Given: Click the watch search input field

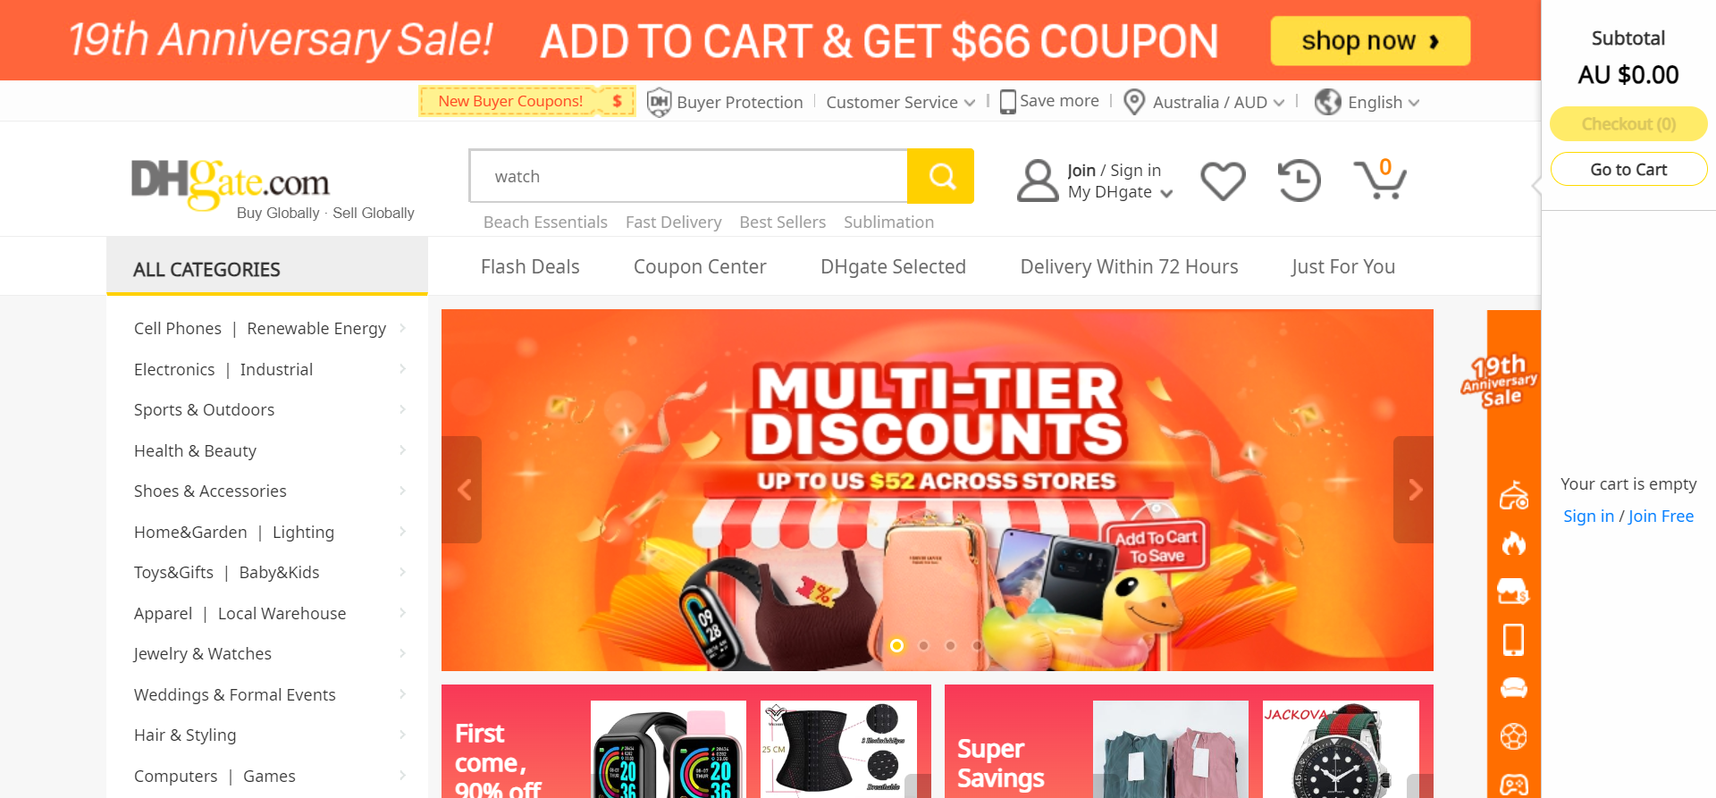Looking at the screenshot, I should pos(688,176).
